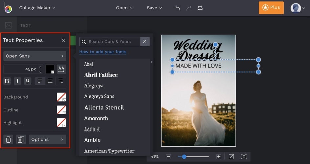Click the undo arrow icon
This screenshot has width=310, height=164.
(x=178, y=8)
